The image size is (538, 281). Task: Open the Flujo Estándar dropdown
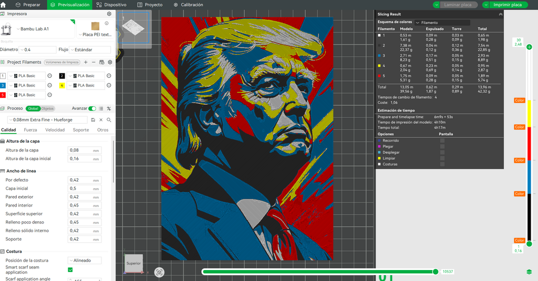(x=90, y=50)
